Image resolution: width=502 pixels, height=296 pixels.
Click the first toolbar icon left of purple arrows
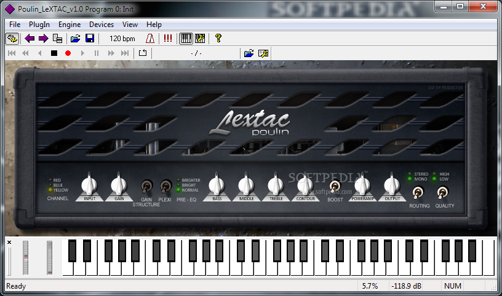coord(12,39)
